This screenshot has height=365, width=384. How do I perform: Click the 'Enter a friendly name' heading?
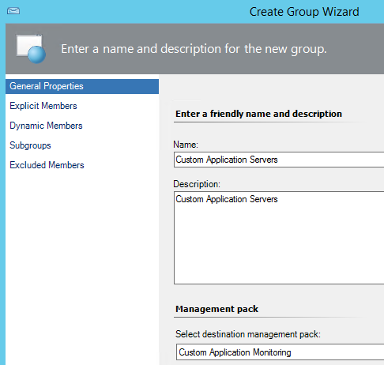point(258,114)
